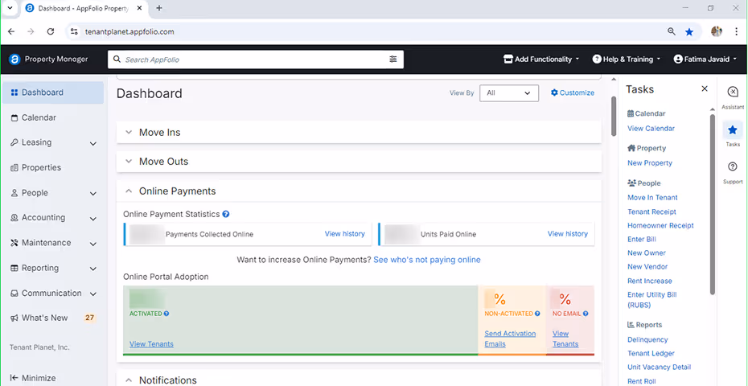Click the Customize gear icon link

[x=573, y=92]
